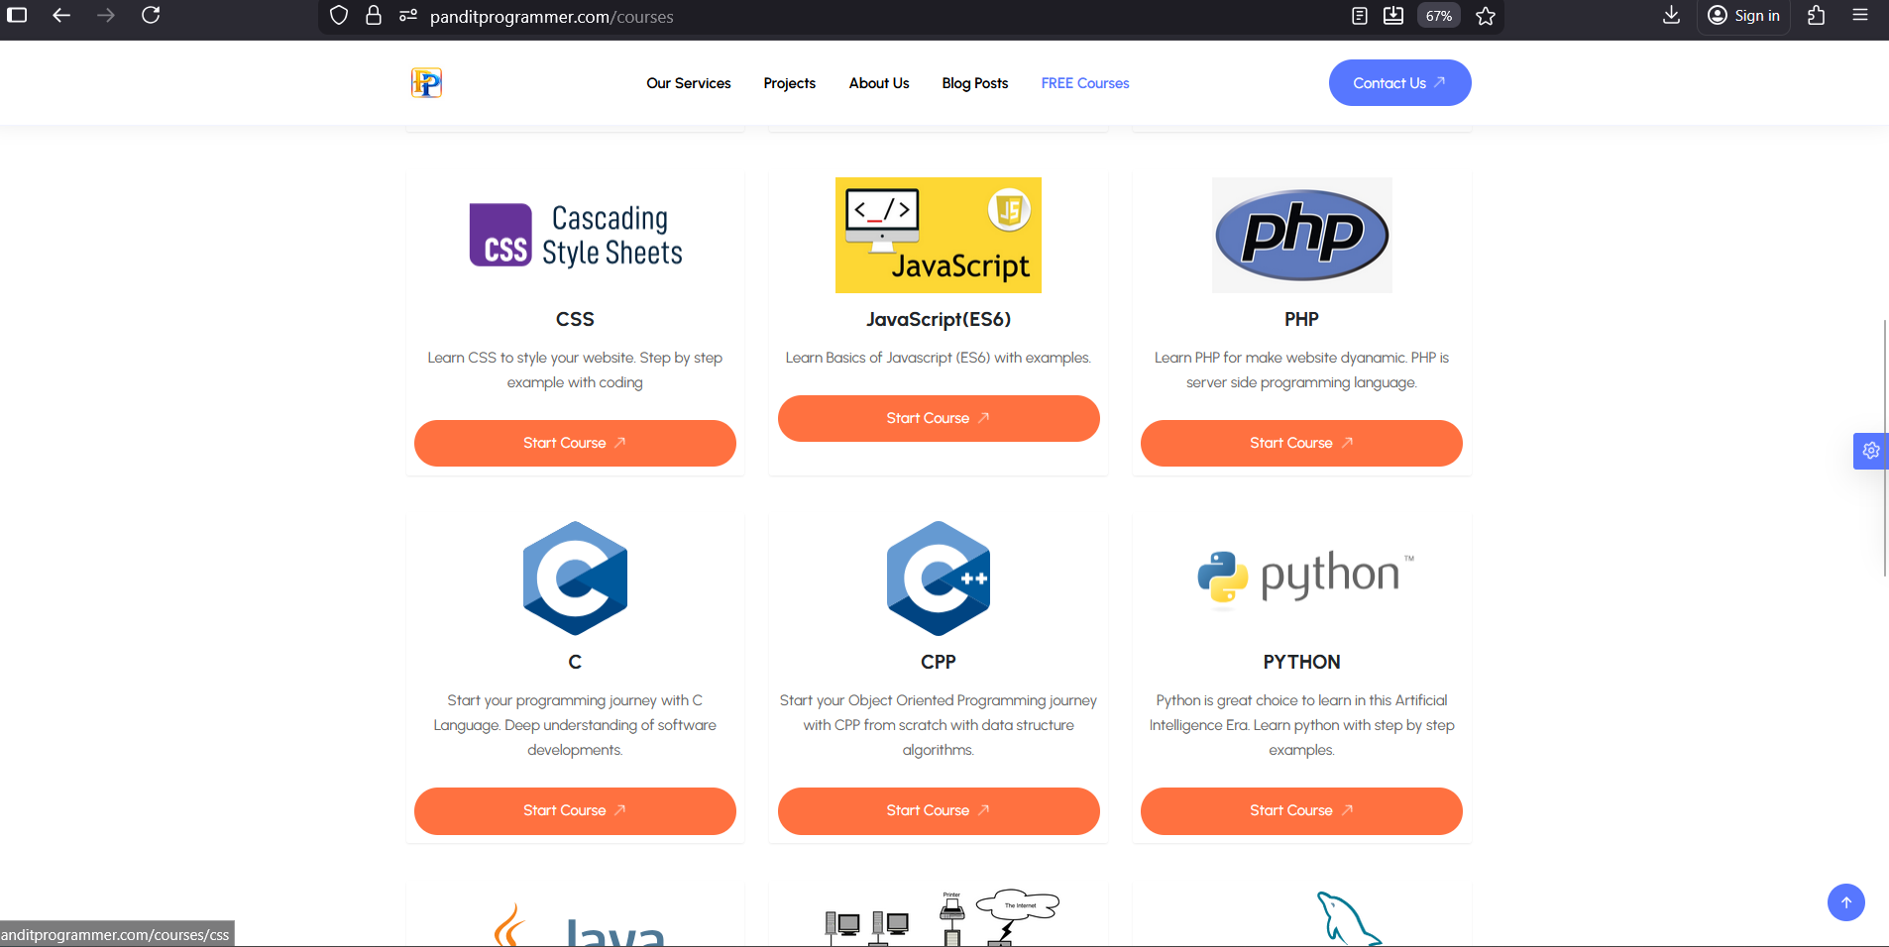Screen dimensions: 1889x947
Task: Click the PHP elephant-style oval logo
Action: 1301,235
